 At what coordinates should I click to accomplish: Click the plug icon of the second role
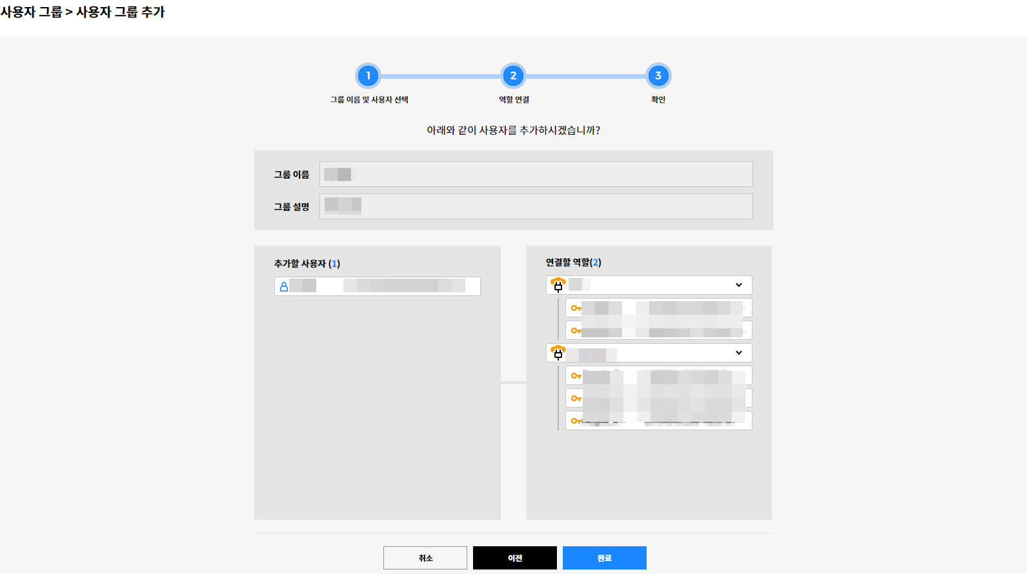(558, 353)
